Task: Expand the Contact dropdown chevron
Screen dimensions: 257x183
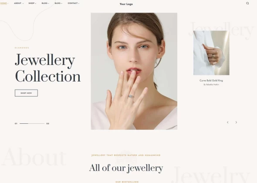Action: click(79, 3)
